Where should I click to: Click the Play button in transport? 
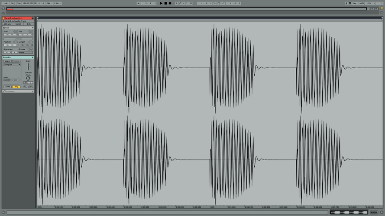[x=161, y=3]
